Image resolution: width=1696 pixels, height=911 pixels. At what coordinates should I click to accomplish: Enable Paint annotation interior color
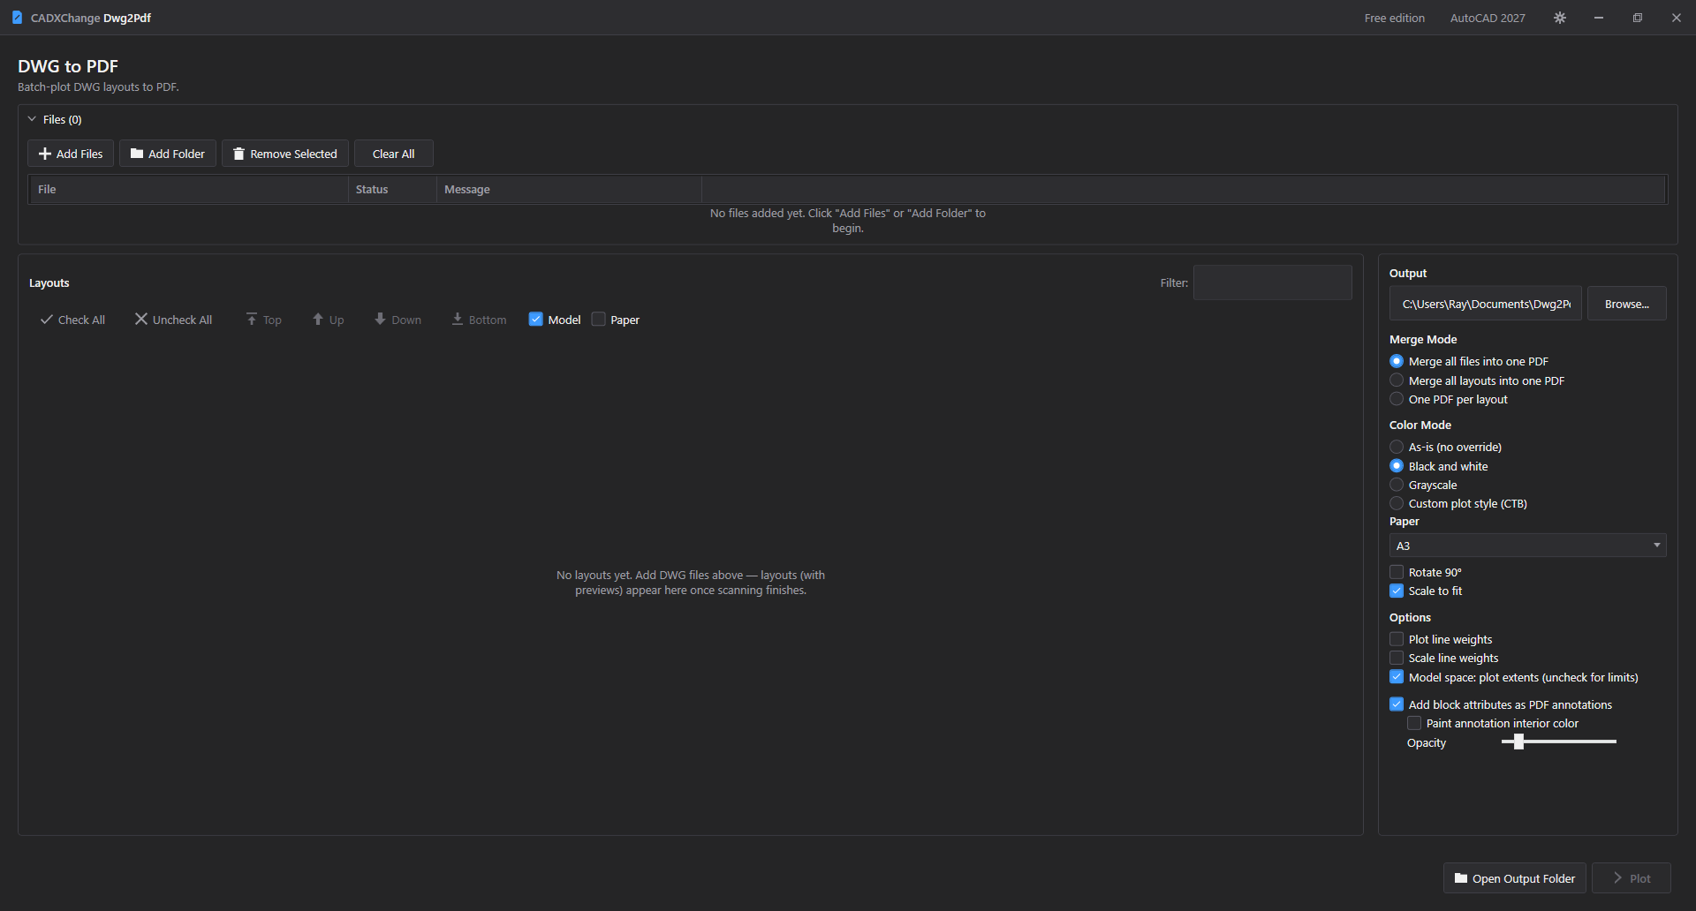(1414, 723)
